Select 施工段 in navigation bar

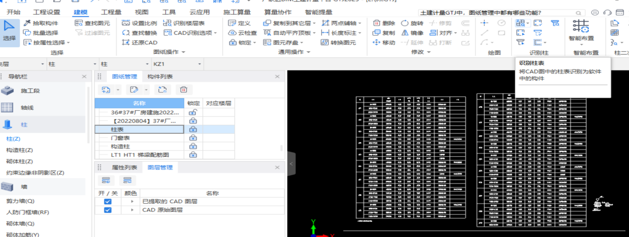coord(43,91)
